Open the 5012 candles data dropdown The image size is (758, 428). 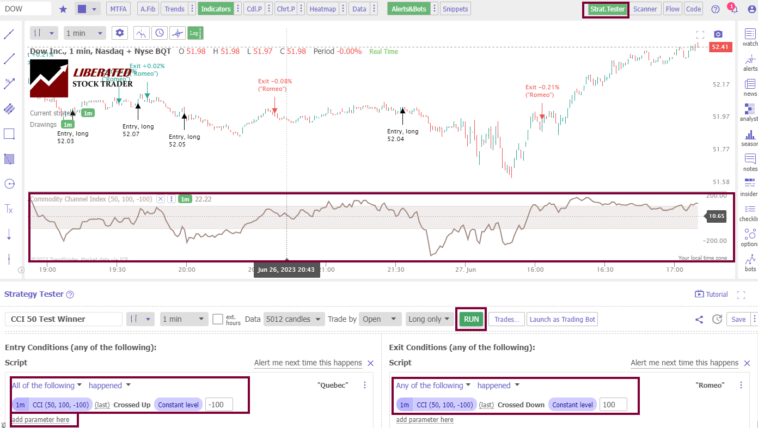294,319
